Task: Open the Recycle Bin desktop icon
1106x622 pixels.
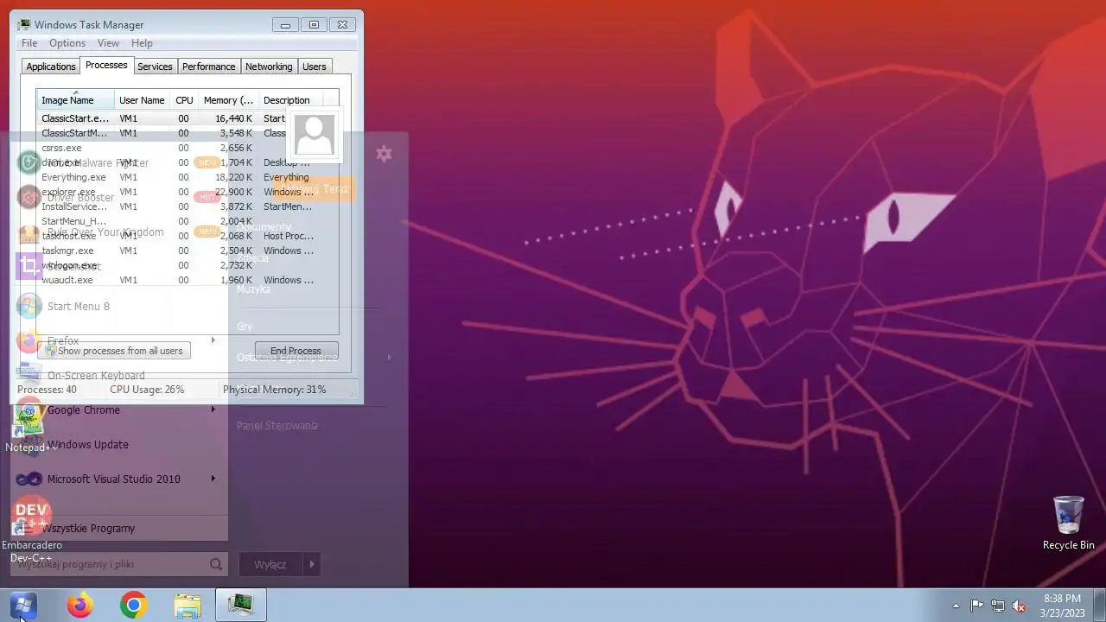Action: pyautogui.click(x=1068, y=522)
